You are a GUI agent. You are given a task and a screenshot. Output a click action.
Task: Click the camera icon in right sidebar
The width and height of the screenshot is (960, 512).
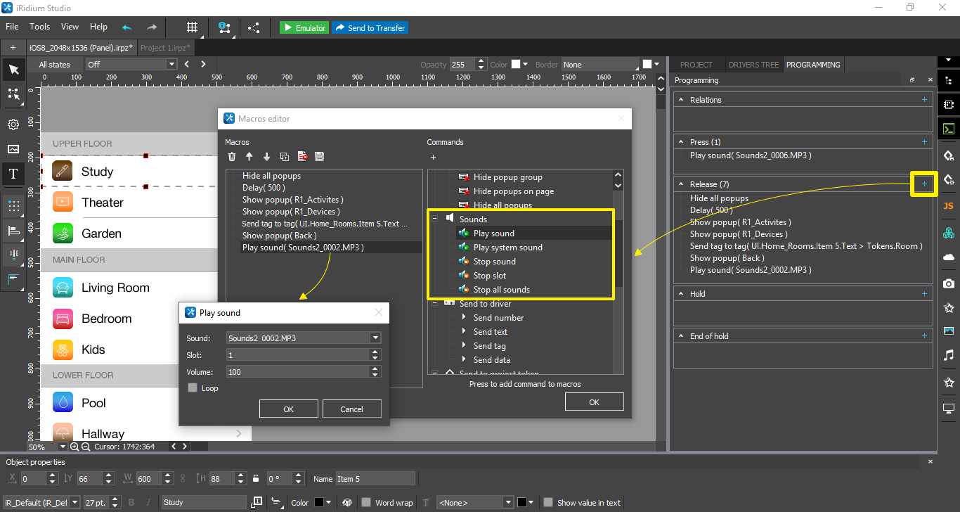(948, 283)
